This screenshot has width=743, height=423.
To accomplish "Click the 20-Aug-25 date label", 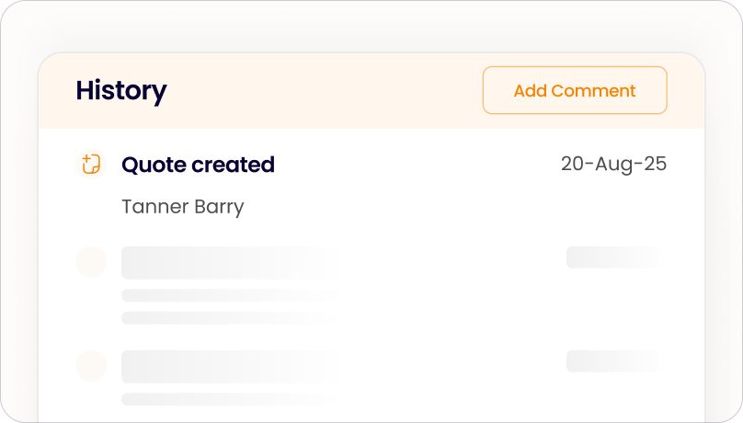I will 613,165.
